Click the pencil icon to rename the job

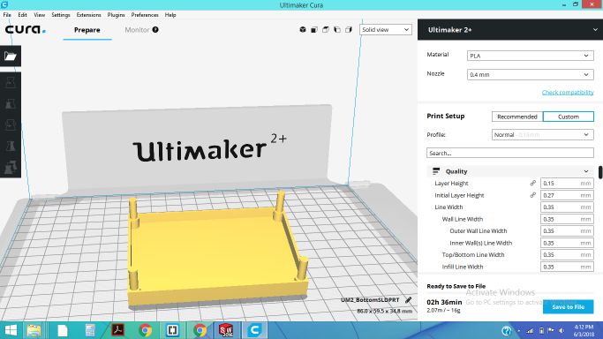[x=409, y=300]
